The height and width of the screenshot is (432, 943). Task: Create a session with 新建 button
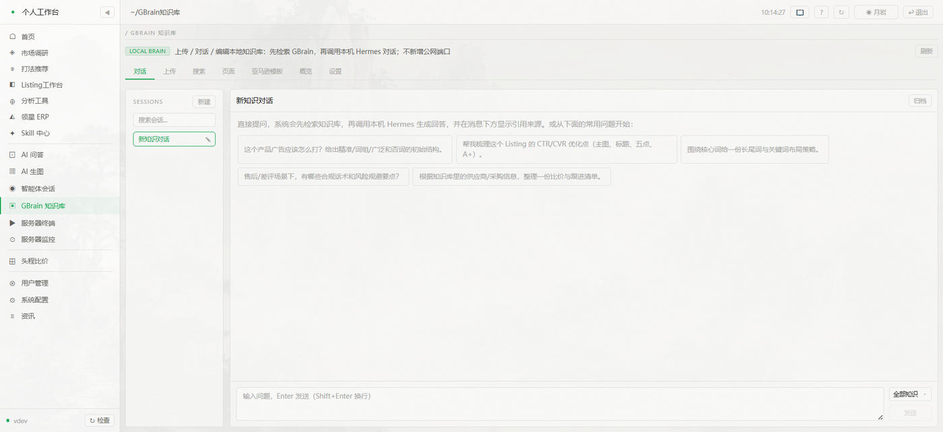pos(204,102)
